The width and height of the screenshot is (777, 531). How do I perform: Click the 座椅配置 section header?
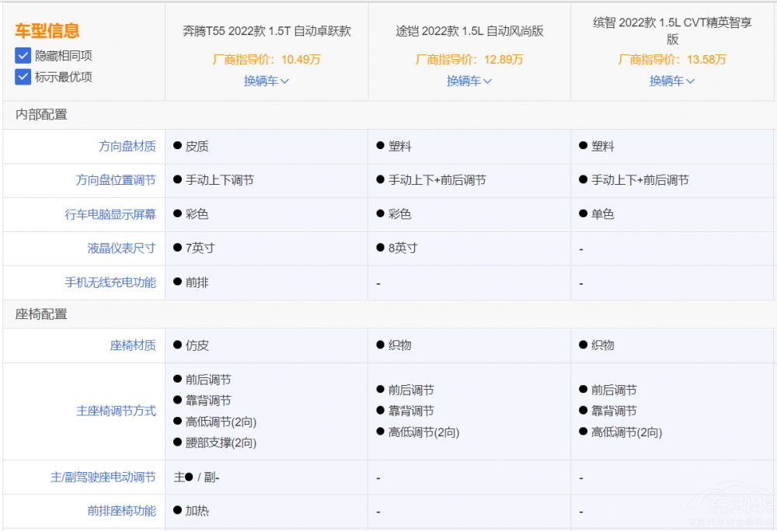[42, 314]
